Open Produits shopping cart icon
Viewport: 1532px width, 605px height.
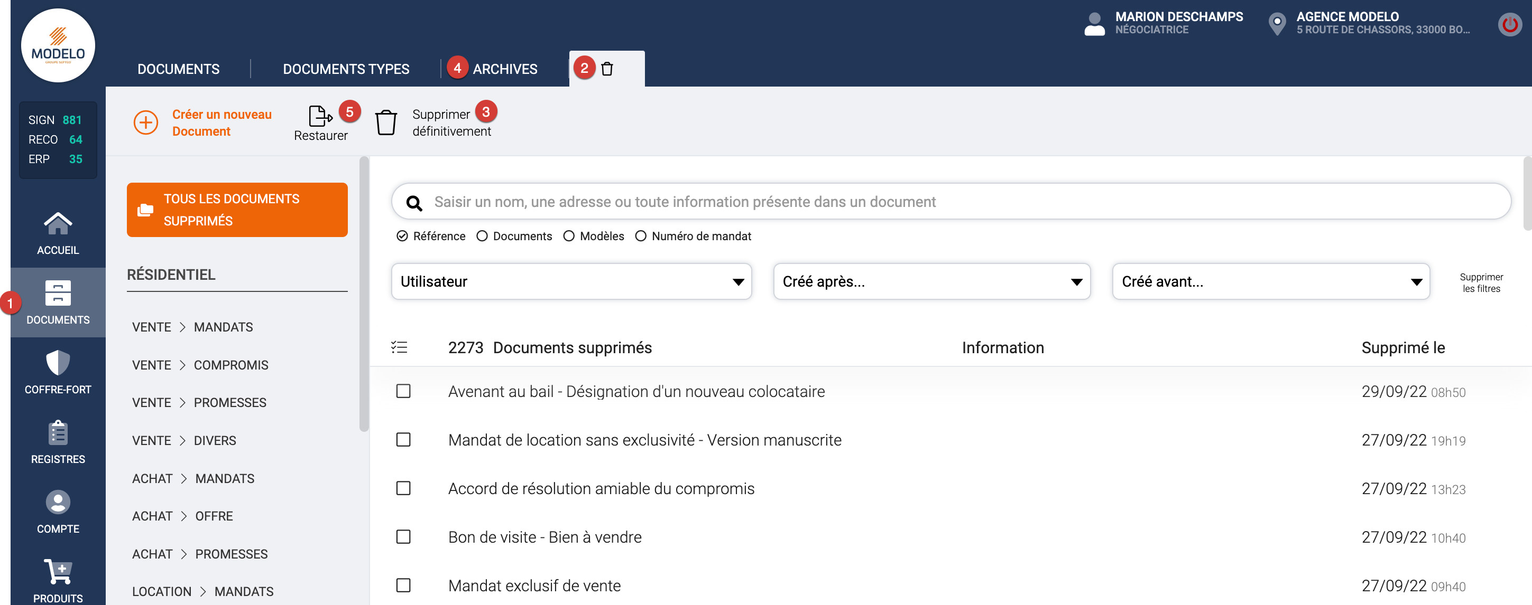tap(58, 572)
